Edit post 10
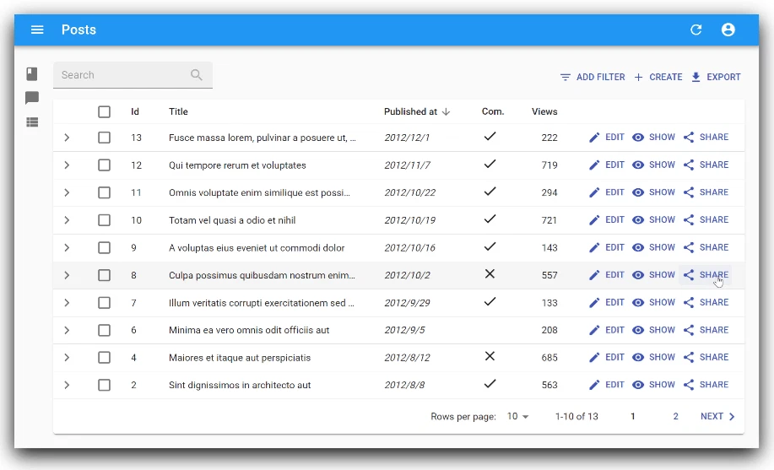The width and height of the screenshot is (774, 470). click(607, 219)
